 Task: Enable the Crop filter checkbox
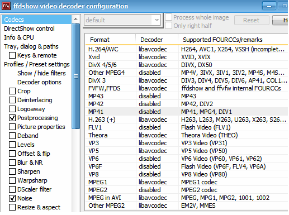coord(12,91)
